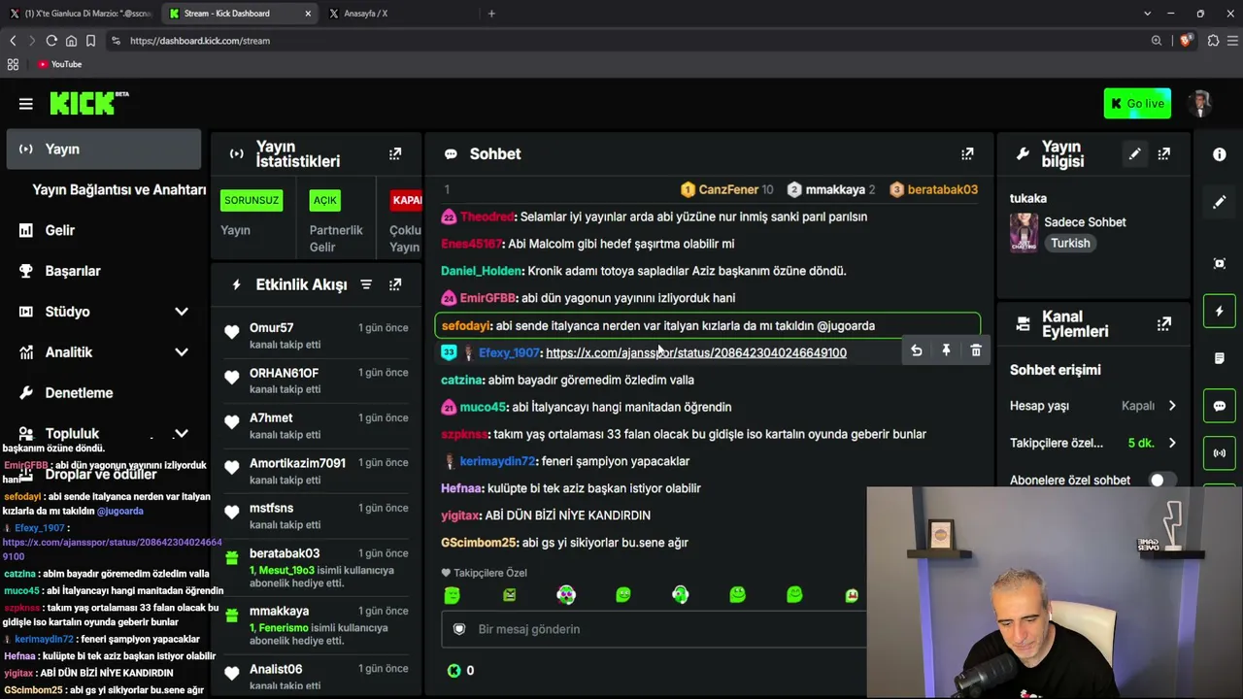Screen dimensions: 1243x699
Task: Click the shield icon in message box
Action: [x=459, y=629]
